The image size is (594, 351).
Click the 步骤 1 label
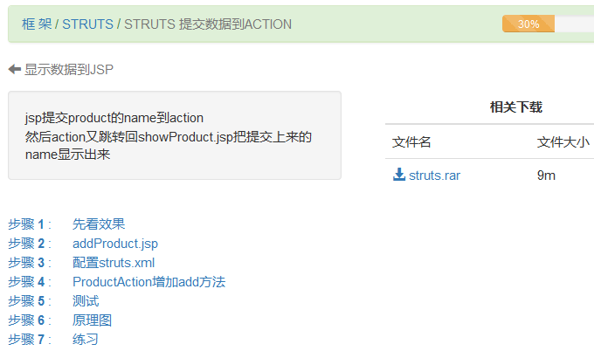click(x=26, y=224)
